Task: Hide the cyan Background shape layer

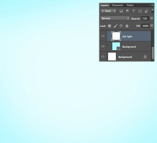Action: click(103, 46)
